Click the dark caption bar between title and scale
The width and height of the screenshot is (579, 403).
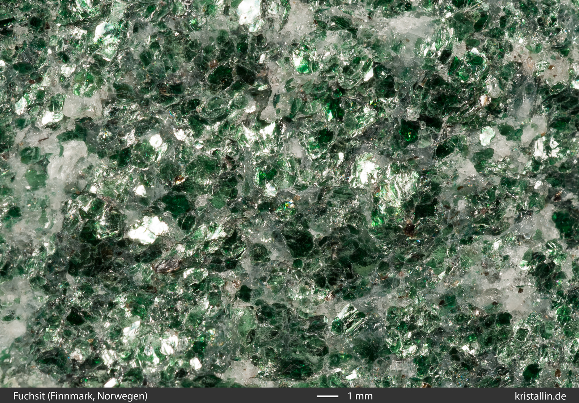[232, 396]
